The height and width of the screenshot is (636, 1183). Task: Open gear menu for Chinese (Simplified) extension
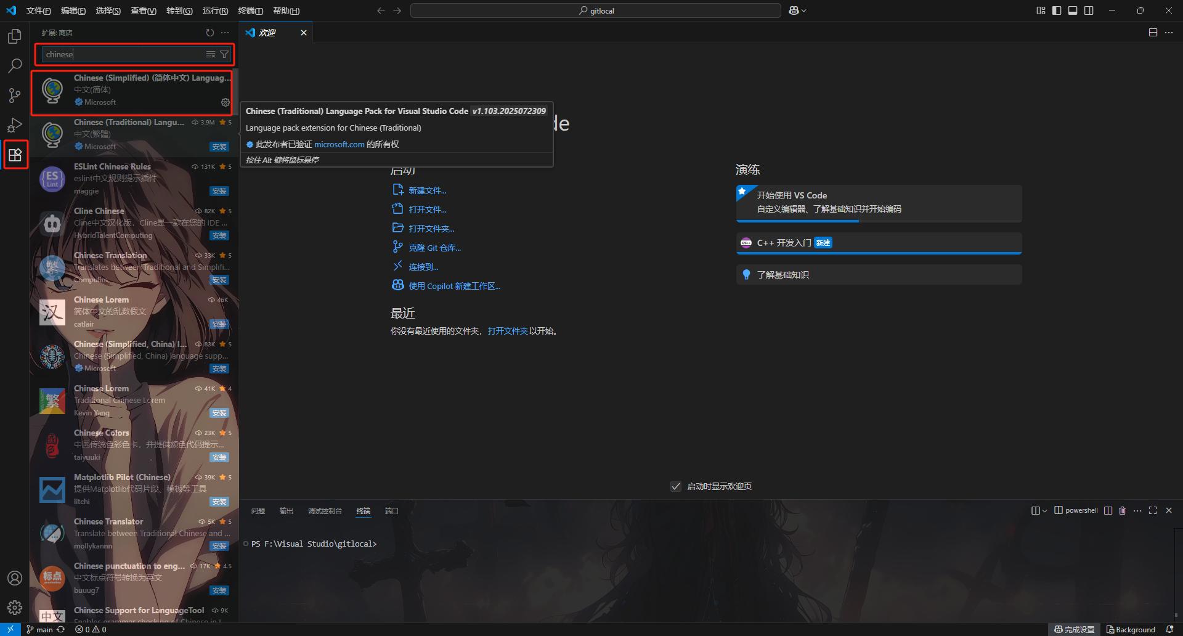[x=226, y=102]
